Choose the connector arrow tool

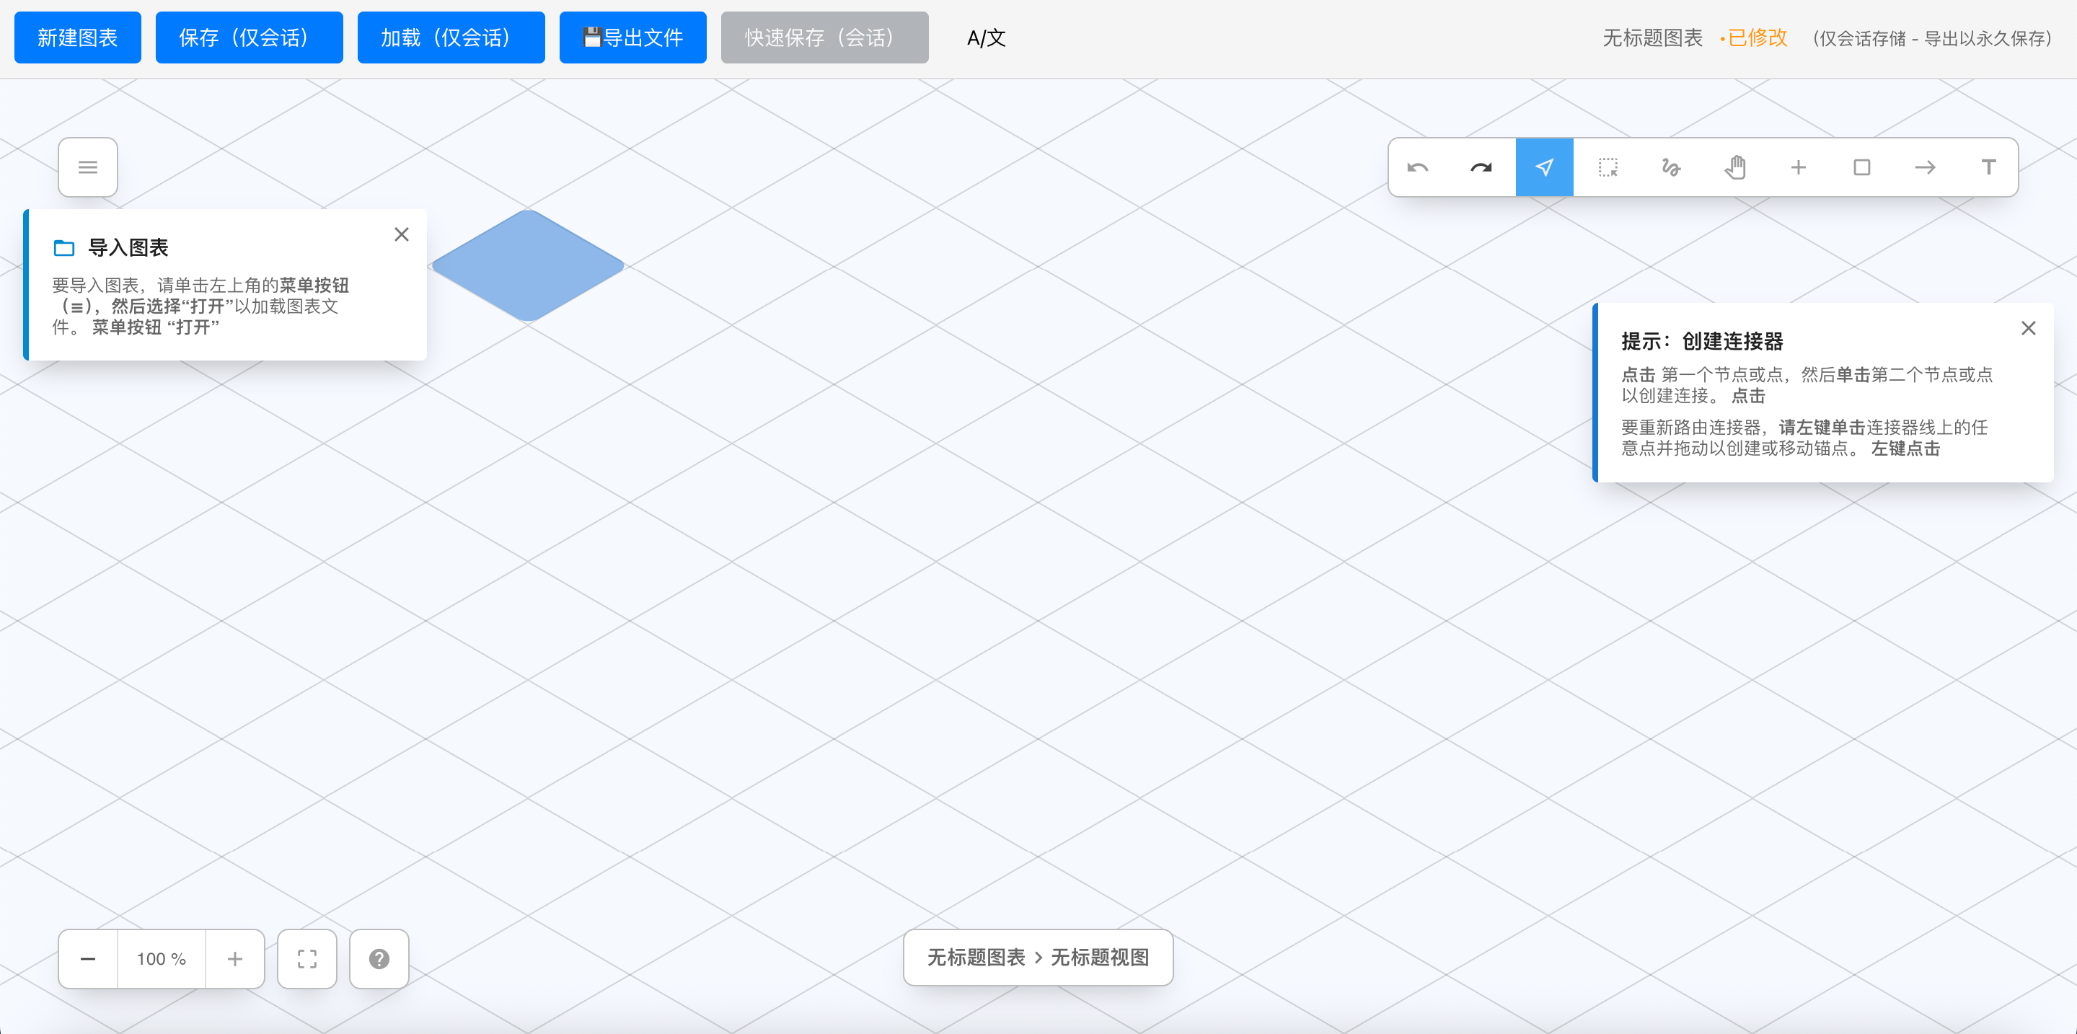pyautogui.click(x=1925, y=167)
